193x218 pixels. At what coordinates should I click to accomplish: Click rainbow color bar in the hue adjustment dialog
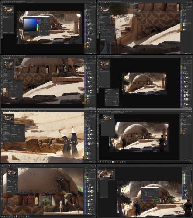pyautogui.click(x=150, y=199)
